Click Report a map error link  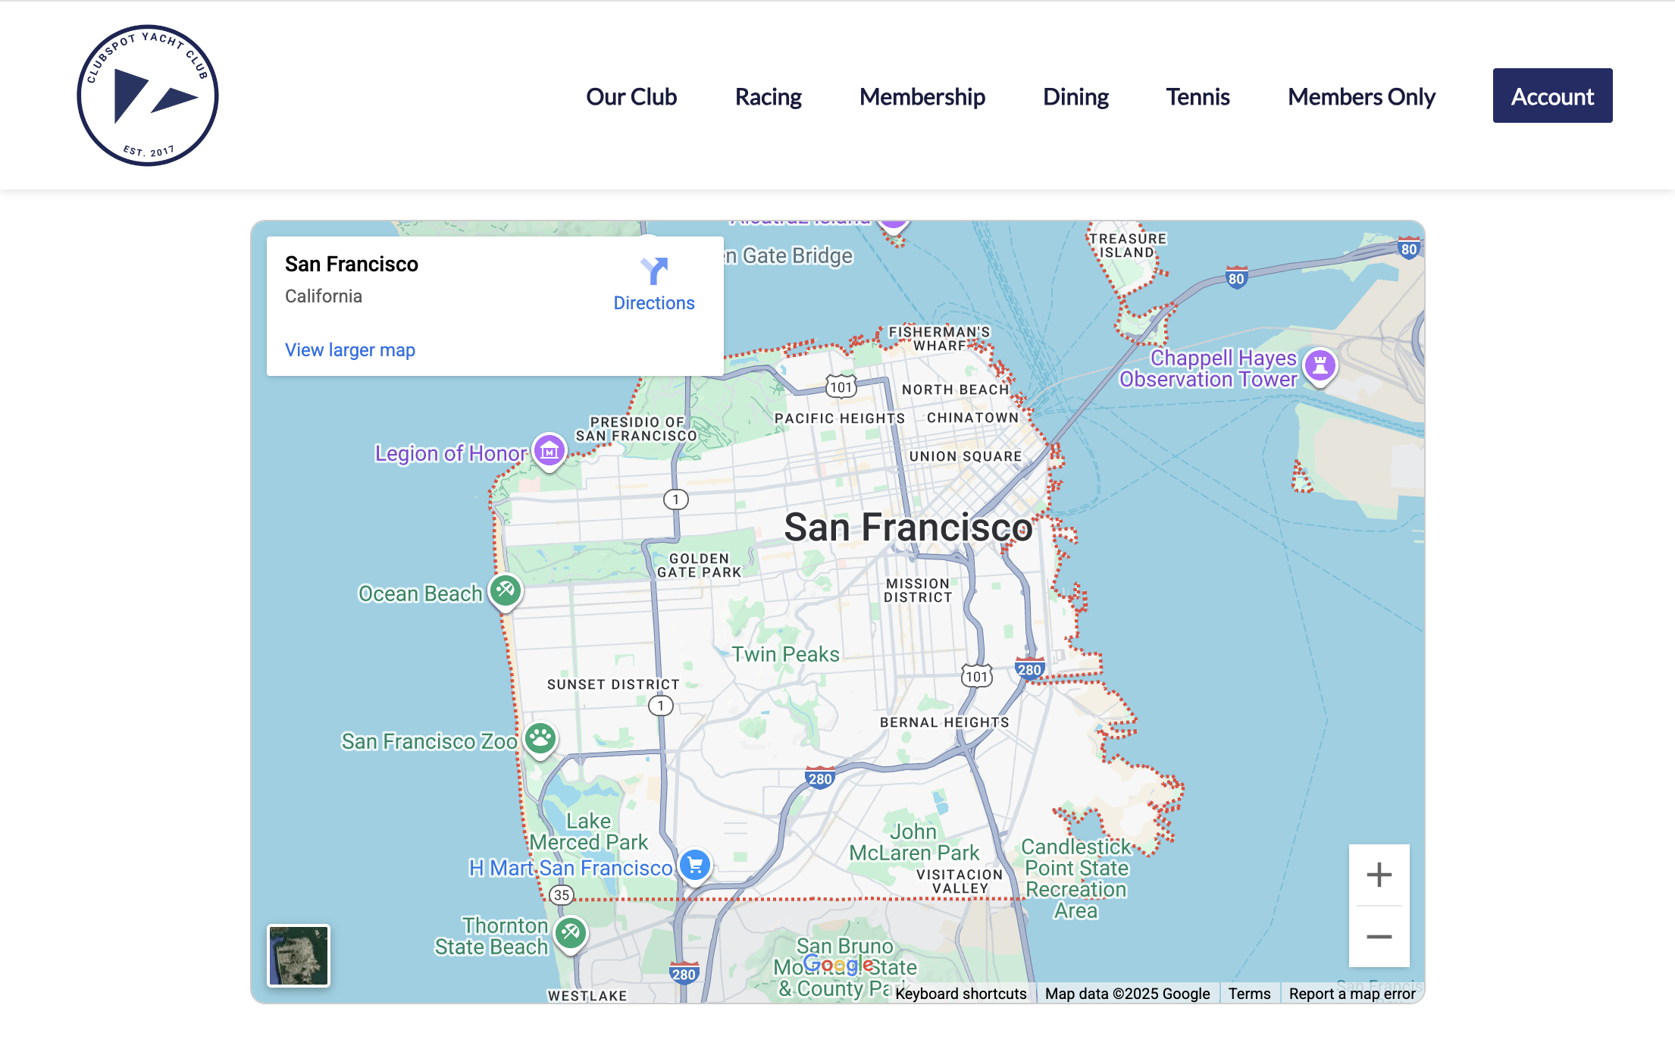1351,994
